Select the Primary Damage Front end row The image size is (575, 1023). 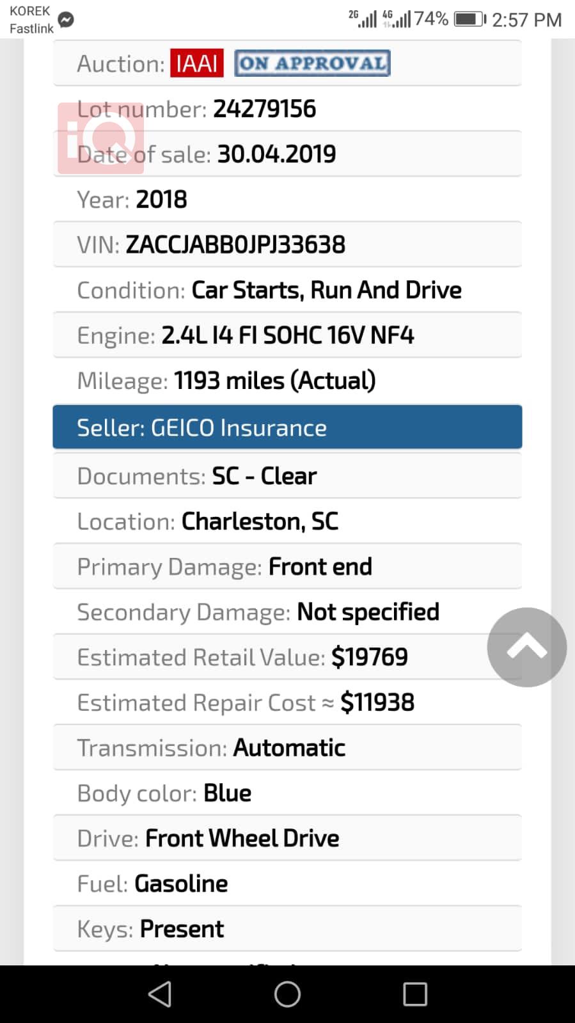(287, 567)
